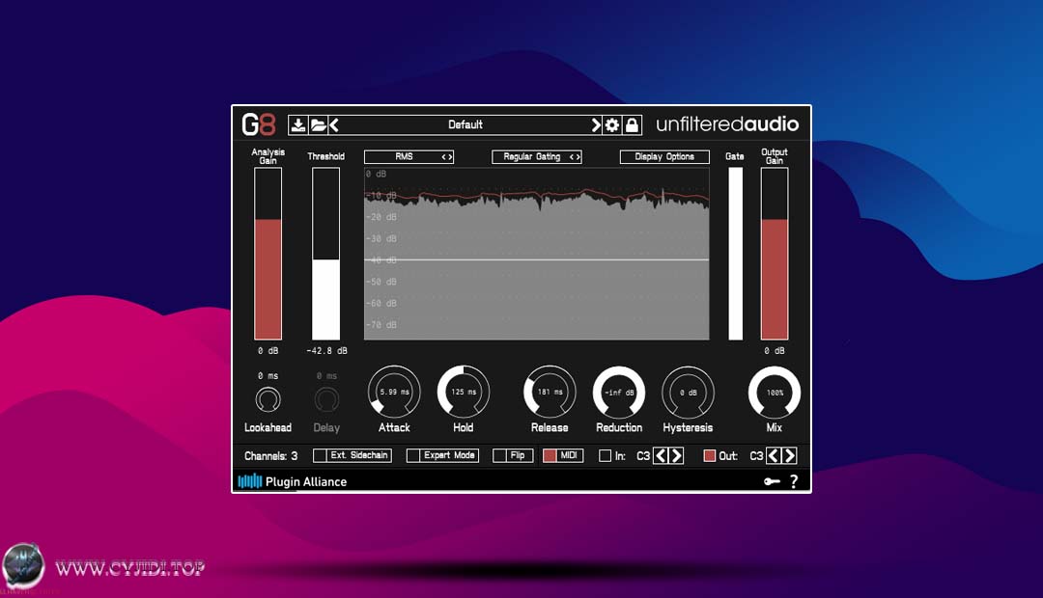Open the load preset folder icon
This screenshot has height=598, width=1043.
tap(318, 125)
